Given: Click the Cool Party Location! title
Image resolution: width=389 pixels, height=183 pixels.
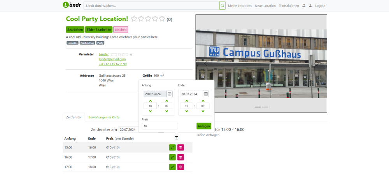Looking at the screenshot, I should tap(97, 19).
